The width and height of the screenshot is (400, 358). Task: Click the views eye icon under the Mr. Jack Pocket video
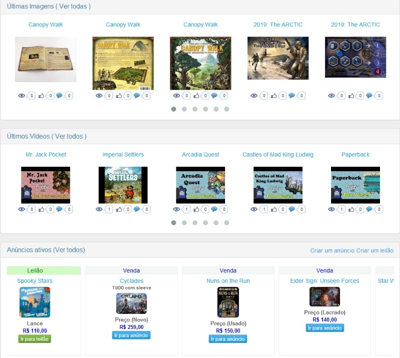click(x=21, y=209)
